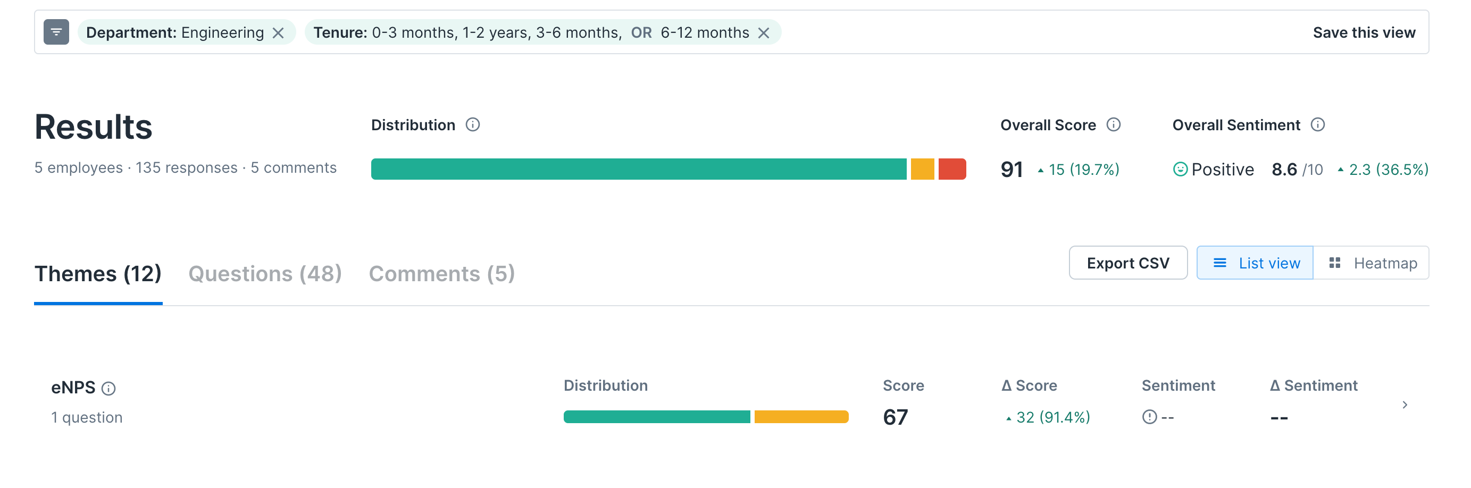Click the Overall Score info icon
Screen dimensions: 1471x488
(1113, 124)
